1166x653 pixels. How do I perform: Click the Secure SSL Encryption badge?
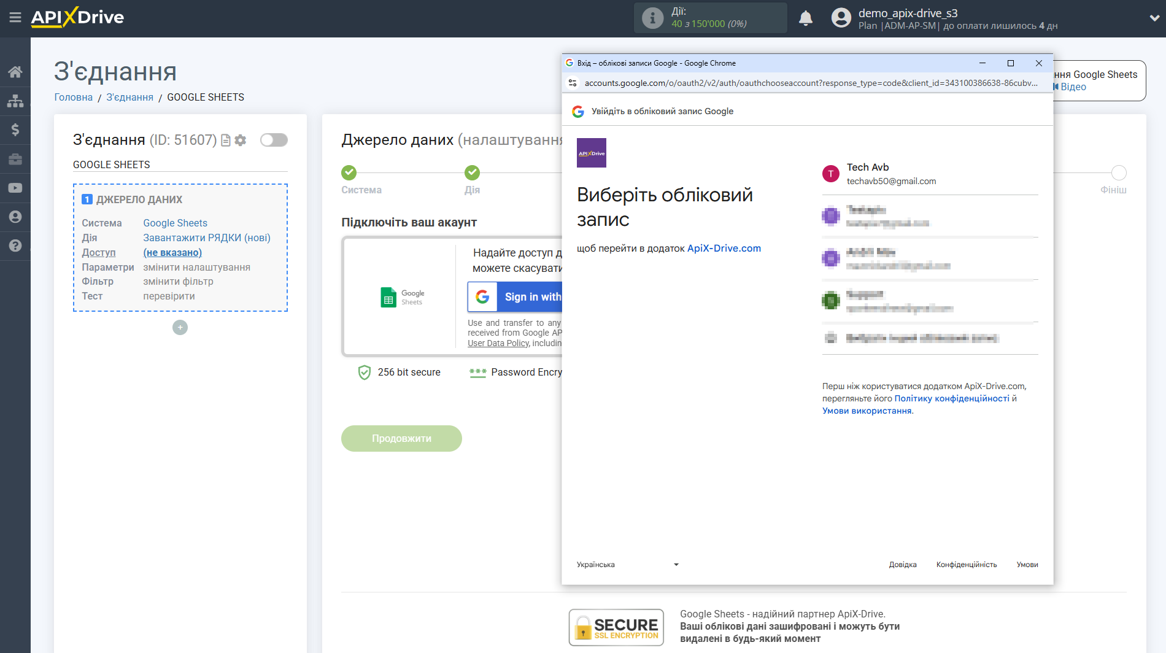point(616,627)
